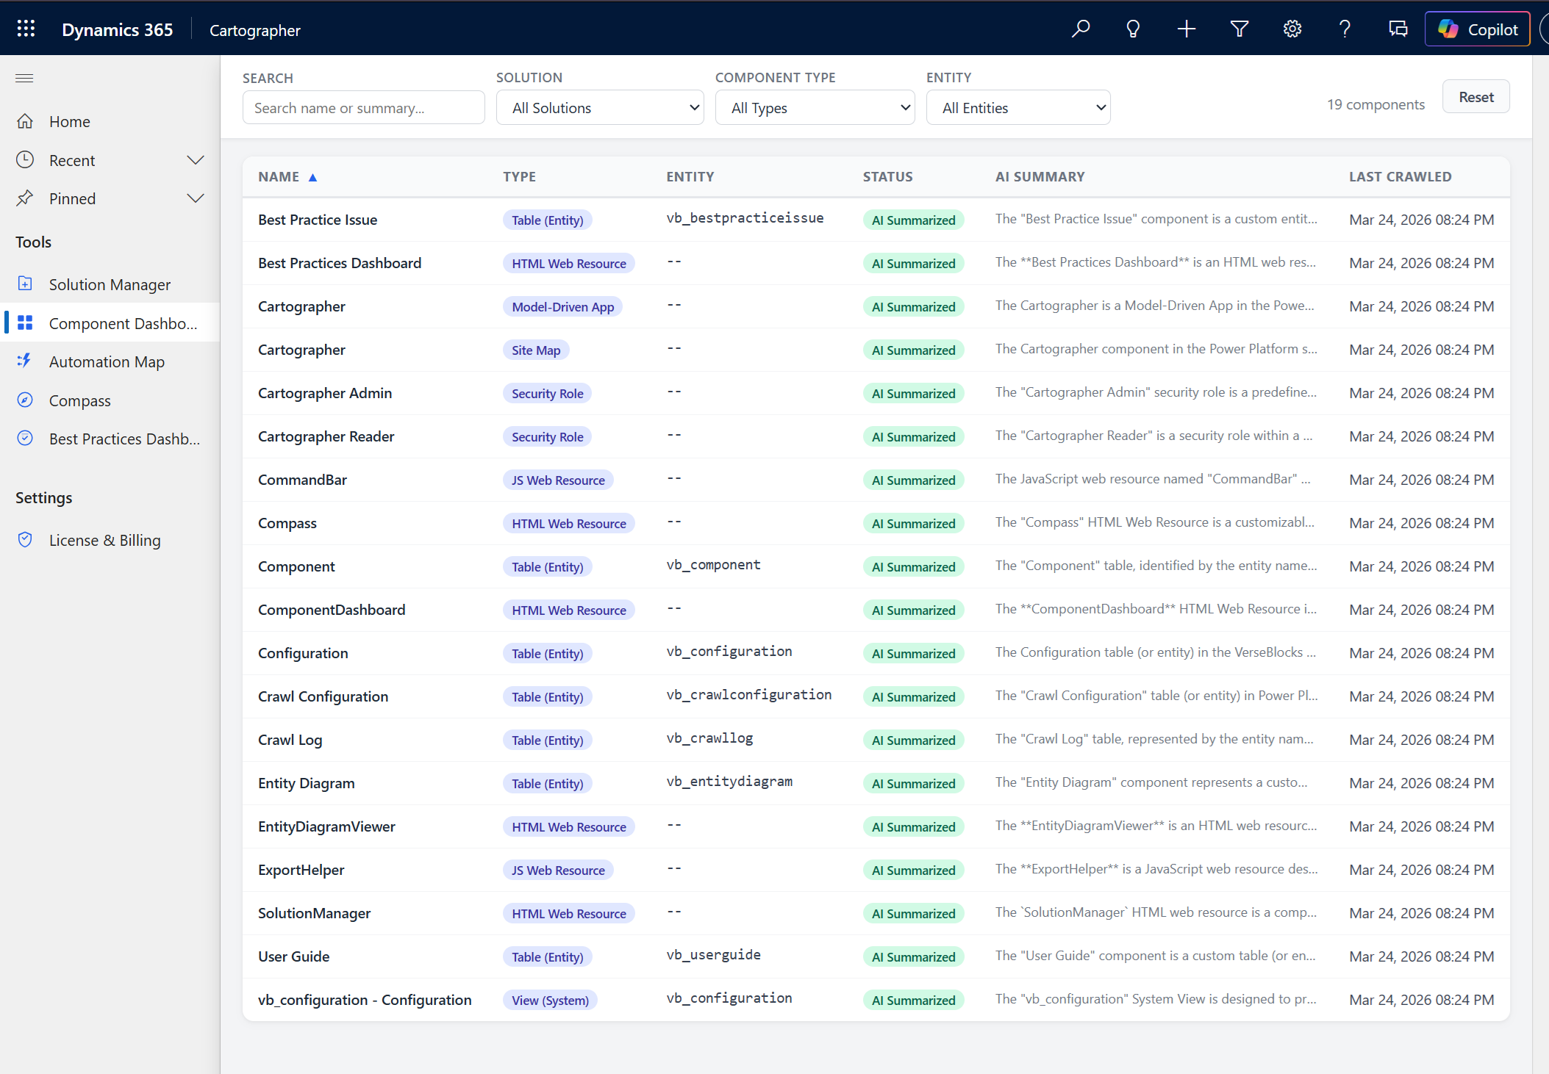Go to Home in sidebar
Viewport: 1549px width, 1074px height.
click(x=110, y=121)
